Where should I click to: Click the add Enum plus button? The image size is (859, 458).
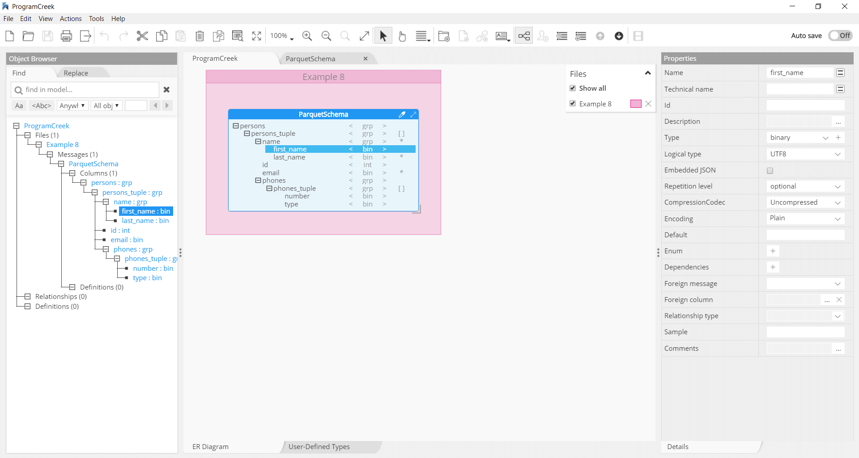click(x=773, y=251)
